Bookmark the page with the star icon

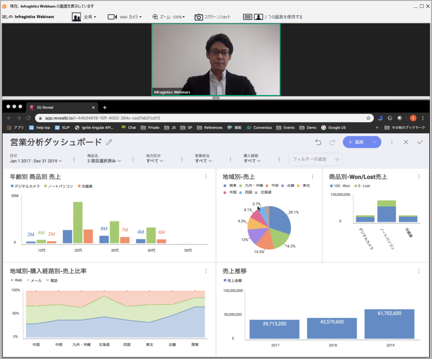pyautogui.click(x=368, y=118)
